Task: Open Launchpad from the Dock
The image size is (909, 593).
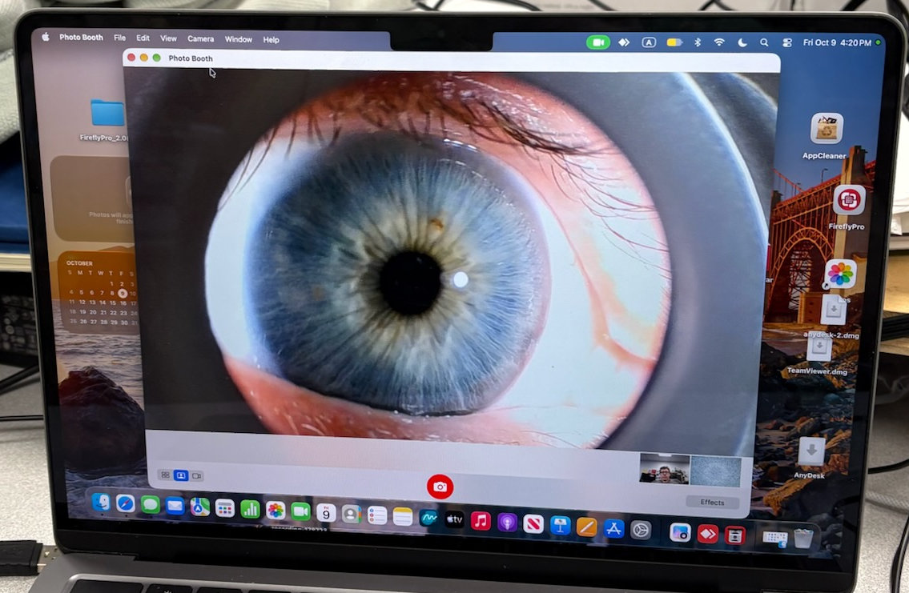Action: point(224,508)
